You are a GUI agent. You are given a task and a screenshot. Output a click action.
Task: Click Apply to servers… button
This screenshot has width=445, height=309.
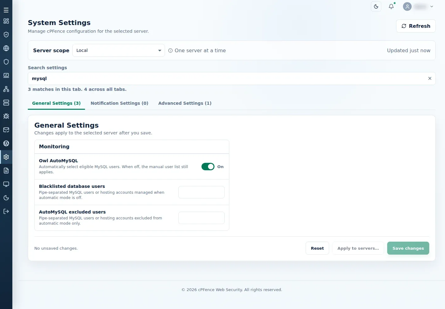pos(358,248)
